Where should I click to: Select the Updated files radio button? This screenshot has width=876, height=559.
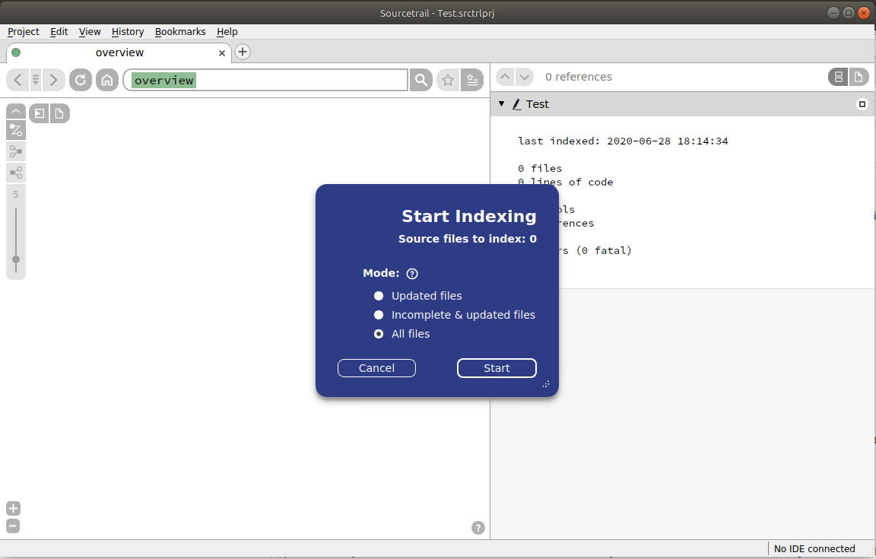coord(379,296)
